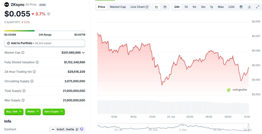This screenshot has width=262, height=134.
Task: Open the Earn Crypto dropdown
Action: coord(53,111)
